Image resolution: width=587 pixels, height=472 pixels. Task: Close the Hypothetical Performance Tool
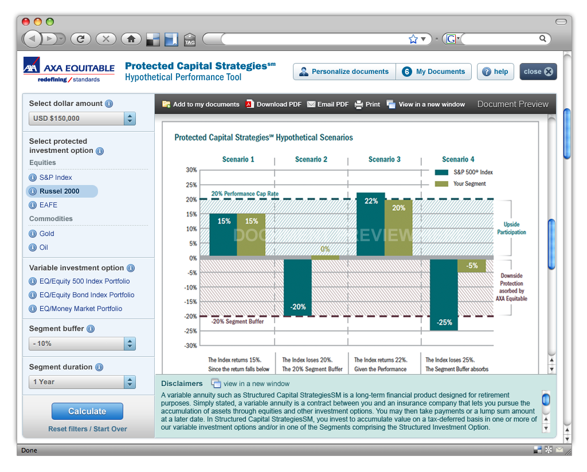[538, 72]
